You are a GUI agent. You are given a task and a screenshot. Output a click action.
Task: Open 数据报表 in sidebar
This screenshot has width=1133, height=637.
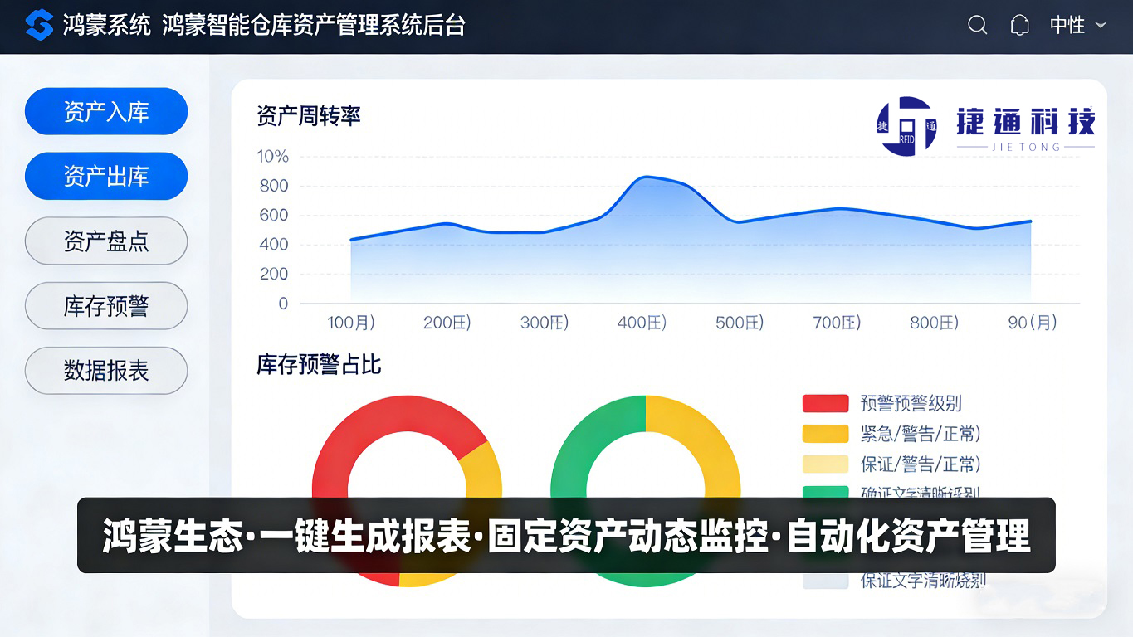(x=106, y=370)
